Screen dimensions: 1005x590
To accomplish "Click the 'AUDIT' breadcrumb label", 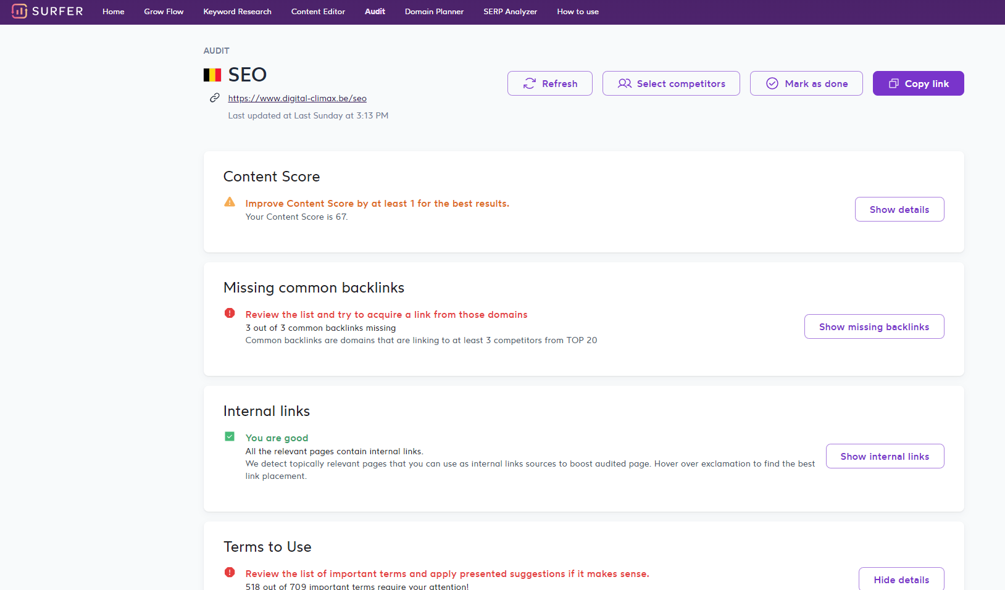I will coord(217,51).
